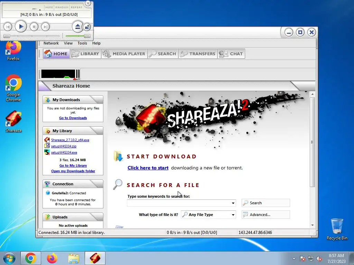The height and width of the screenshot is (265, 354).
Task: Click the Uploads panel header
Action: tap(73, 217)
